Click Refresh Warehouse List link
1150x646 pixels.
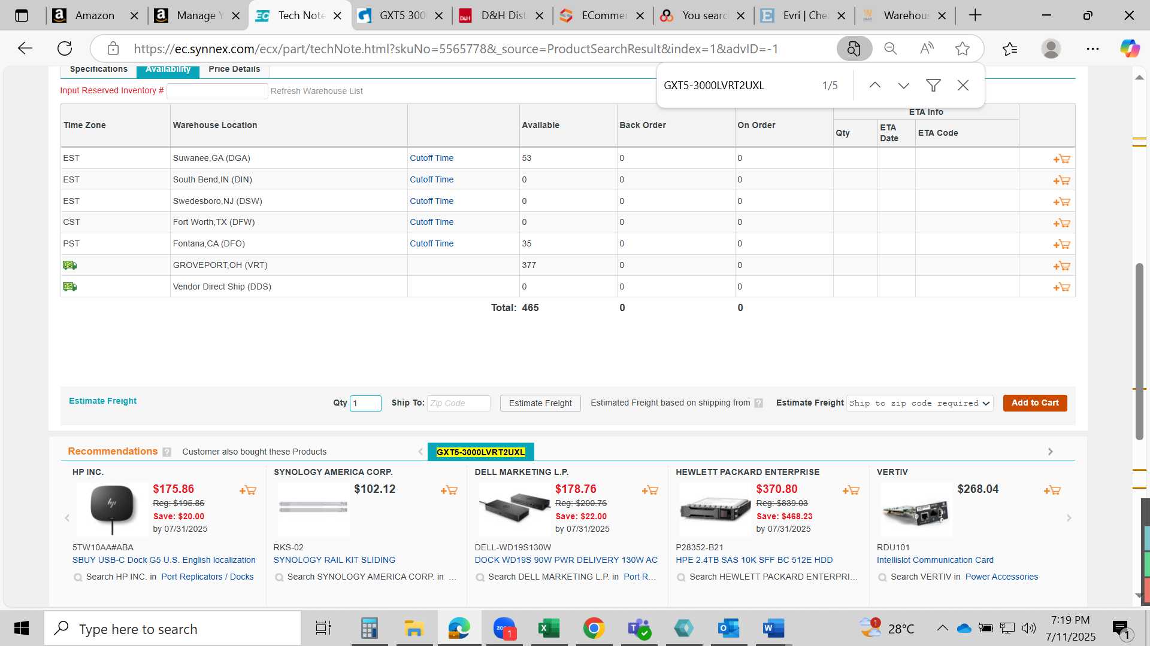[316, 91]
